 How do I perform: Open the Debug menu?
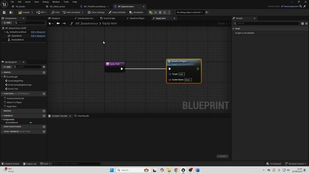pos(45,2)
